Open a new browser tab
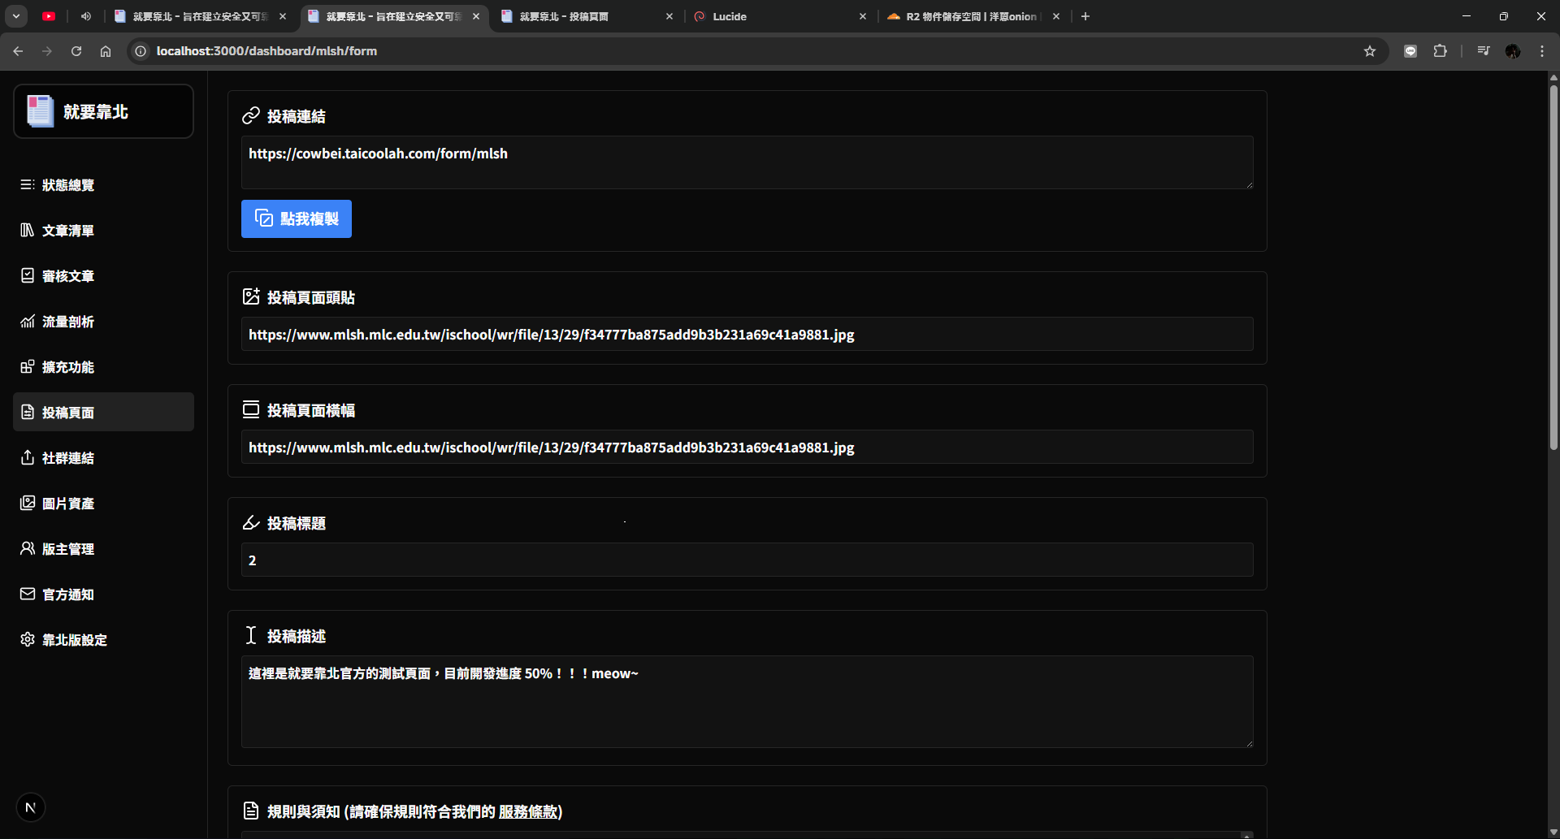This screenshot has height=839, width=1560. point(1085,16)
